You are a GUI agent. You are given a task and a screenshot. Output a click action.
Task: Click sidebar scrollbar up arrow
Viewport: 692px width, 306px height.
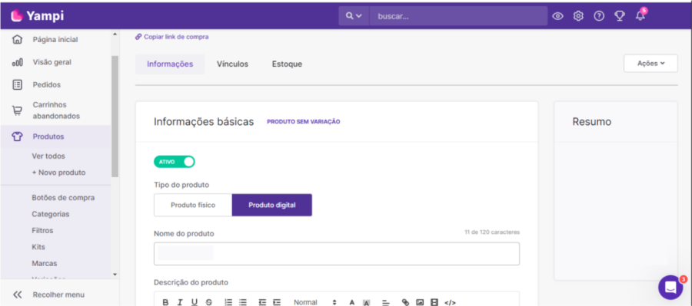(115, 34)
